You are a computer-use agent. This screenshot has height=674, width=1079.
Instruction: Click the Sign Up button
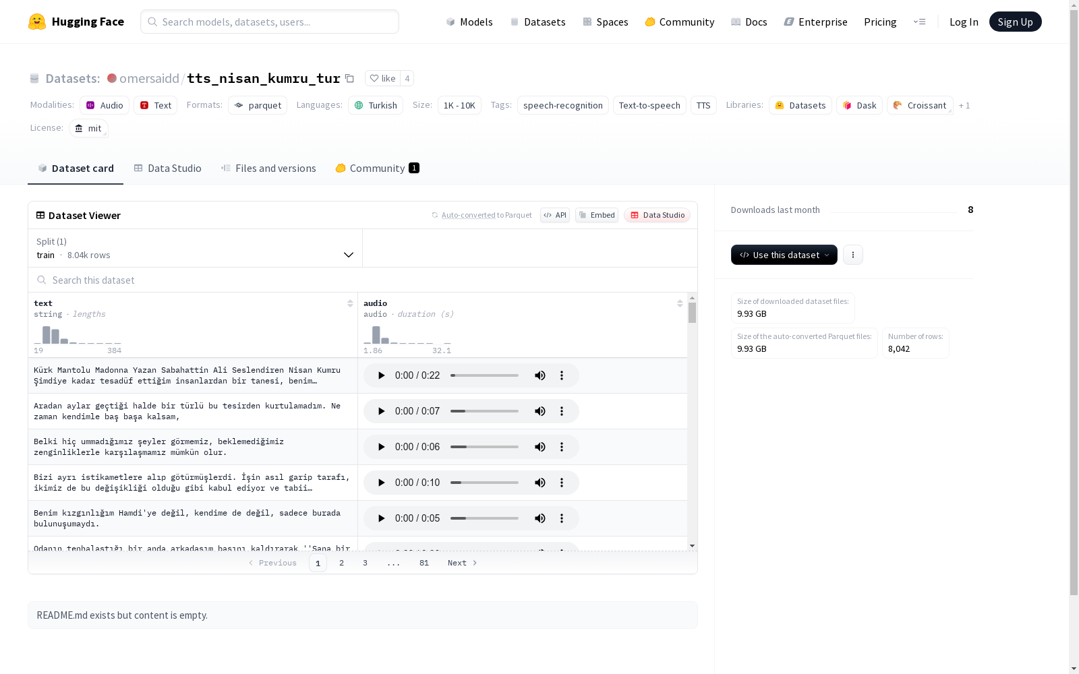coord(1016,22)
